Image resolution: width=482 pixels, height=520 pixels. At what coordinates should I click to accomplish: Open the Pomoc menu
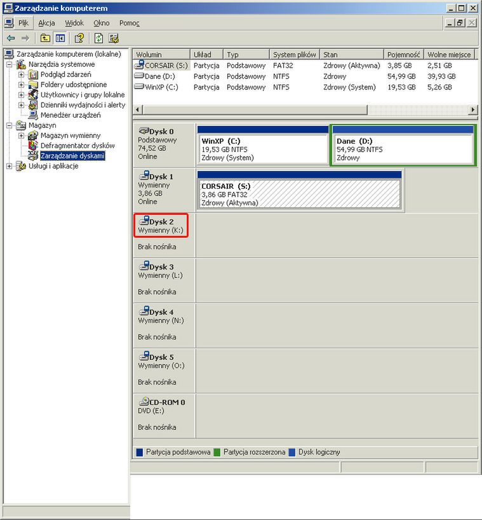point(130,23)
